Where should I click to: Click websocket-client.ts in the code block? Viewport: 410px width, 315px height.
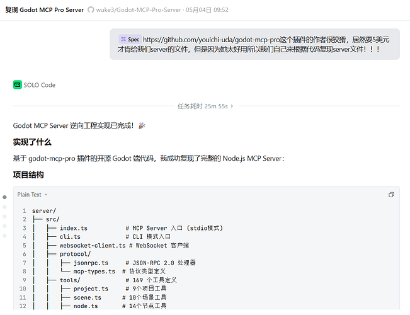tap(93, 246)
